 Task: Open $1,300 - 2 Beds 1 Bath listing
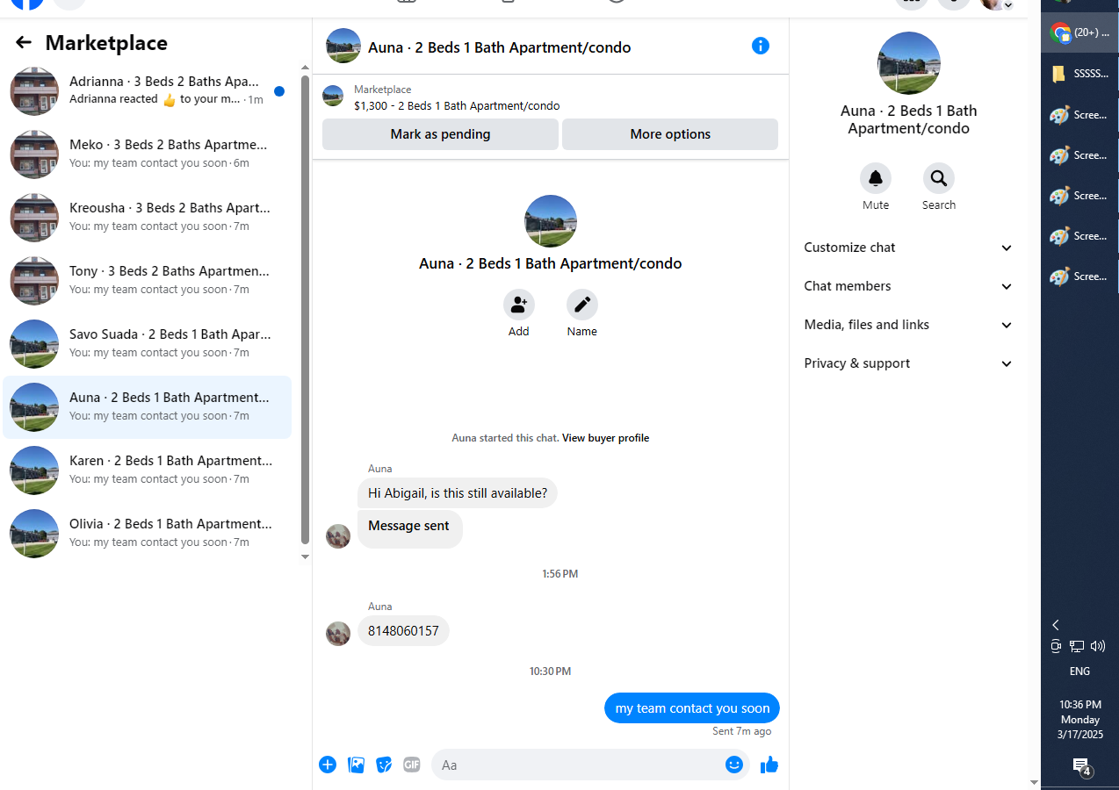point(457,105)
